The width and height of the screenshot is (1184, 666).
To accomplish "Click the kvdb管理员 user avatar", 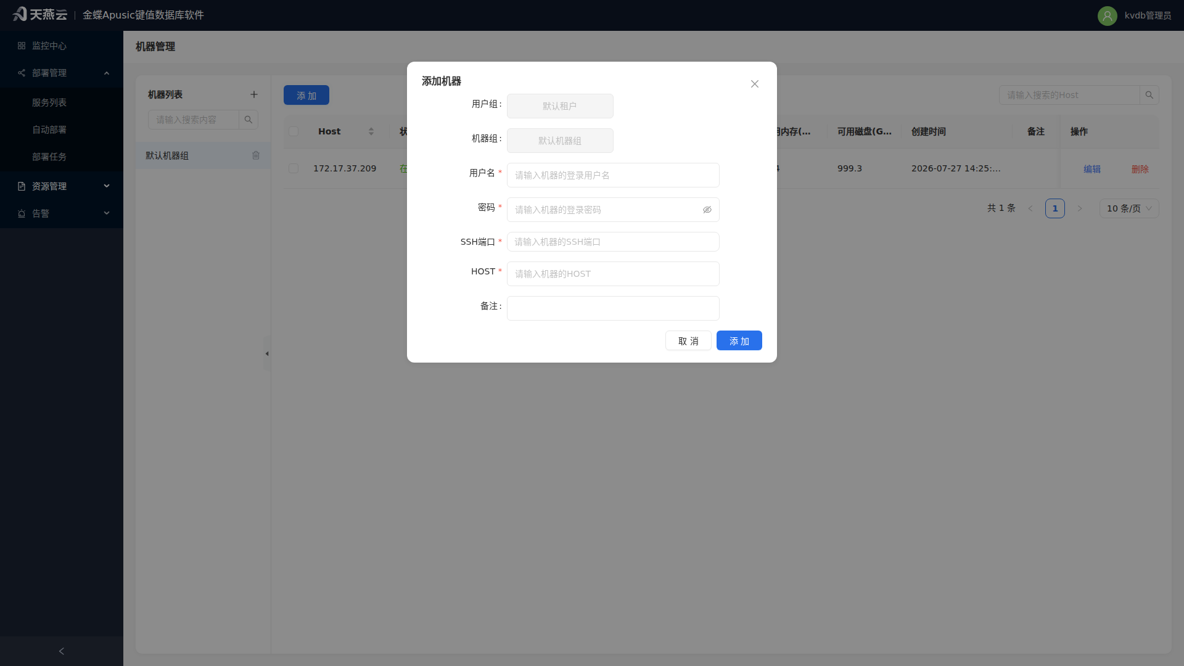I will point(1107,15).
